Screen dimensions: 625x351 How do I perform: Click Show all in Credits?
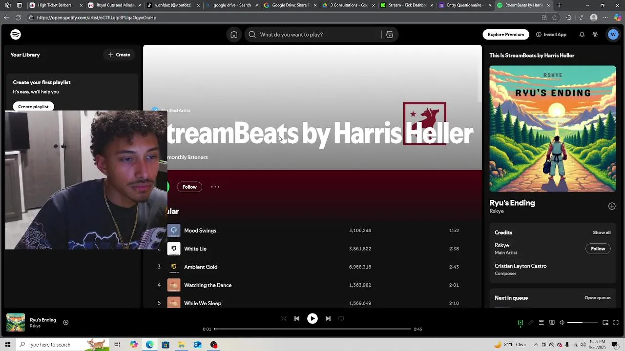pyautogui.click(x=602, y=233)
